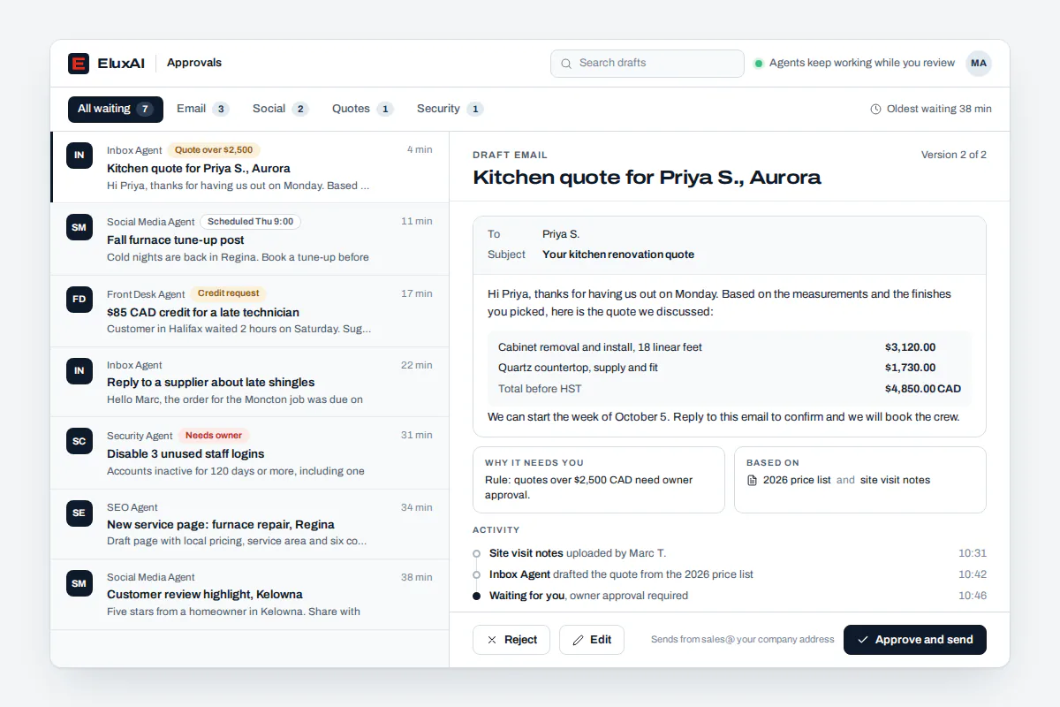Open the site visit notes source
Viewport: 1060px width, 707px height.
click(x=895, y=481)
